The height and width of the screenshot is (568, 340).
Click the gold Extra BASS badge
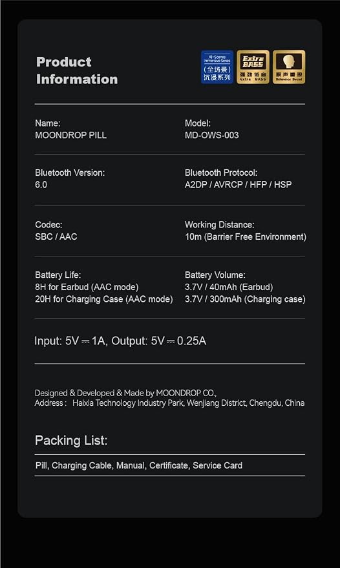click(x=253, y=67)
